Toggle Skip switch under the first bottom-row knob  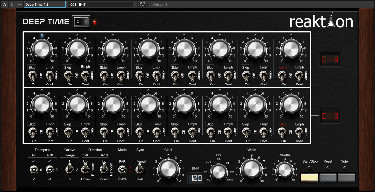pyautogui.click(x=32, y=132)
